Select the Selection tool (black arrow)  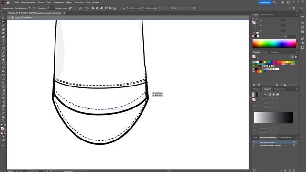coord(3,18)
